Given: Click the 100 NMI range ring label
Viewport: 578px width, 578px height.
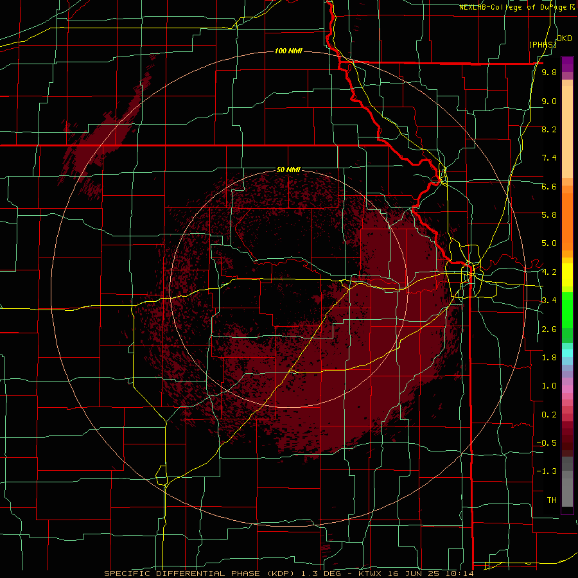Looking at the screenshot, I should 288,51.
